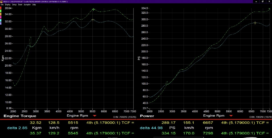Click yellow peak power cursor marker
Viewport: 272px width, 138px height.
pos(255,23)
